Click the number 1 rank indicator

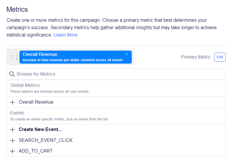pyautogui.click(x=12, y=57)
